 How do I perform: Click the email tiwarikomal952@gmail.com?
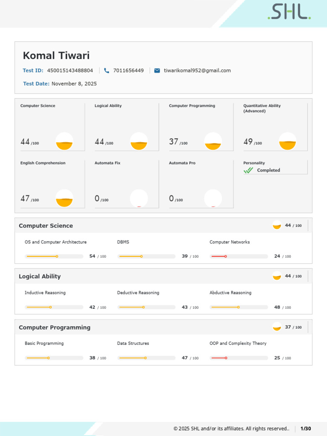point(197,71)
